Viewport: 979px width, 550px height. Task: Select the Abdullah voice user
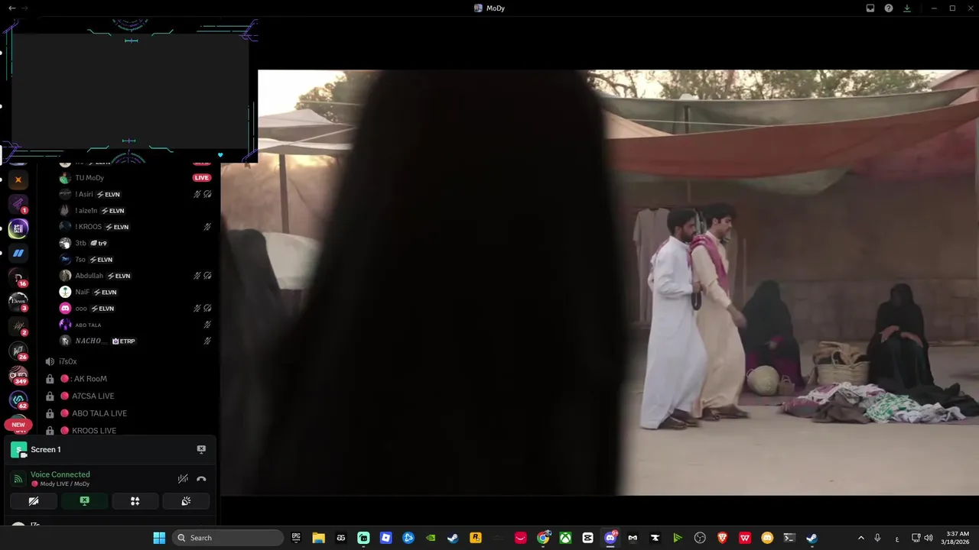(x=135, y=276)
